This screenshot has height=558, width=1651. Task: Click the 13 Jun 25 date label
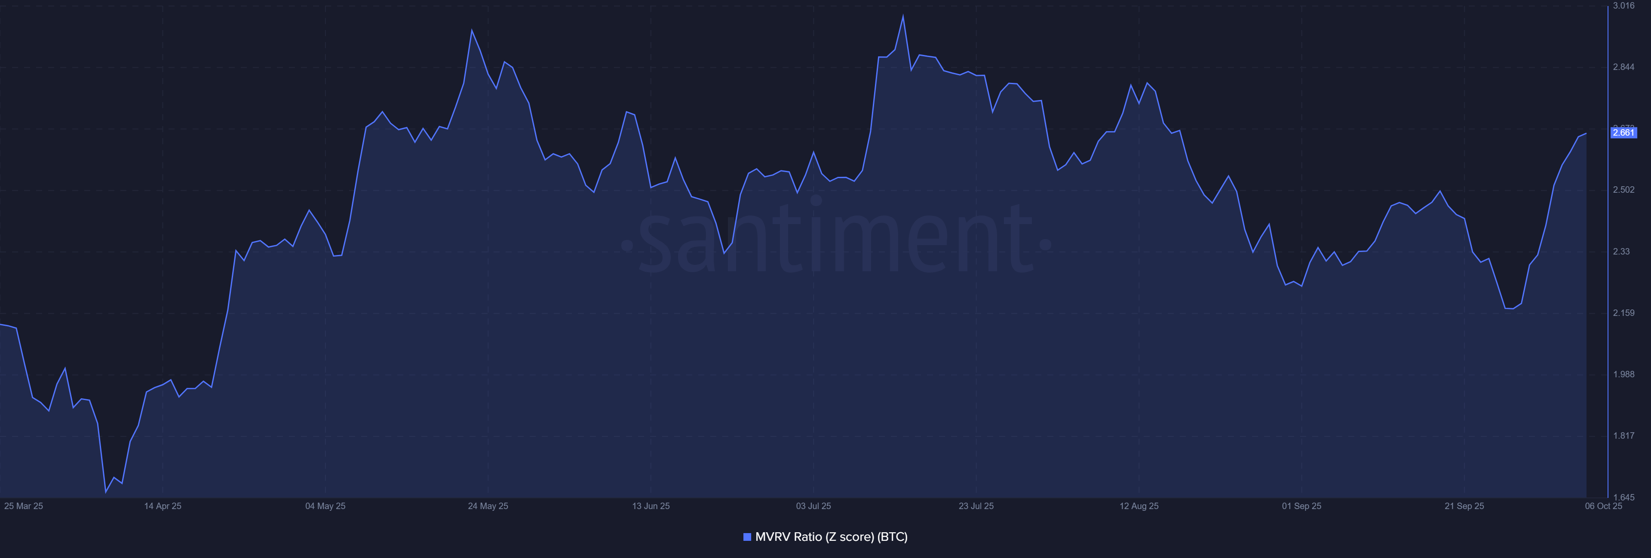coord(651,506)
